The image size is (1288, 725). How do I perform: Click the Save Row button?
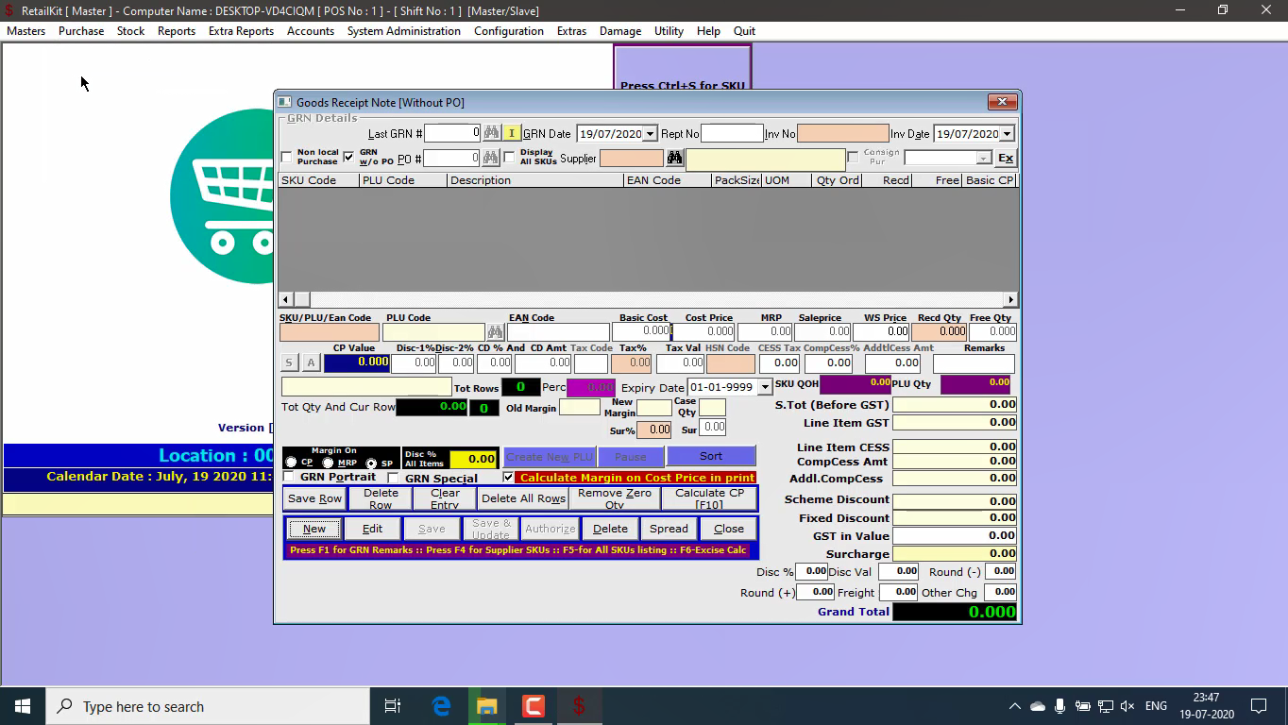tap(314, 498)
